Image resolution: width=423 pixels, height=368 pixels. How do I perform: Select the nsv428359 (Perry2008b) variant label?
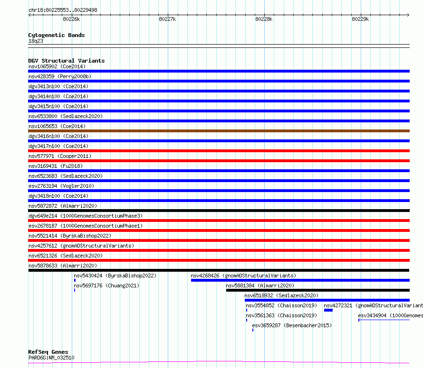point(60,76)
